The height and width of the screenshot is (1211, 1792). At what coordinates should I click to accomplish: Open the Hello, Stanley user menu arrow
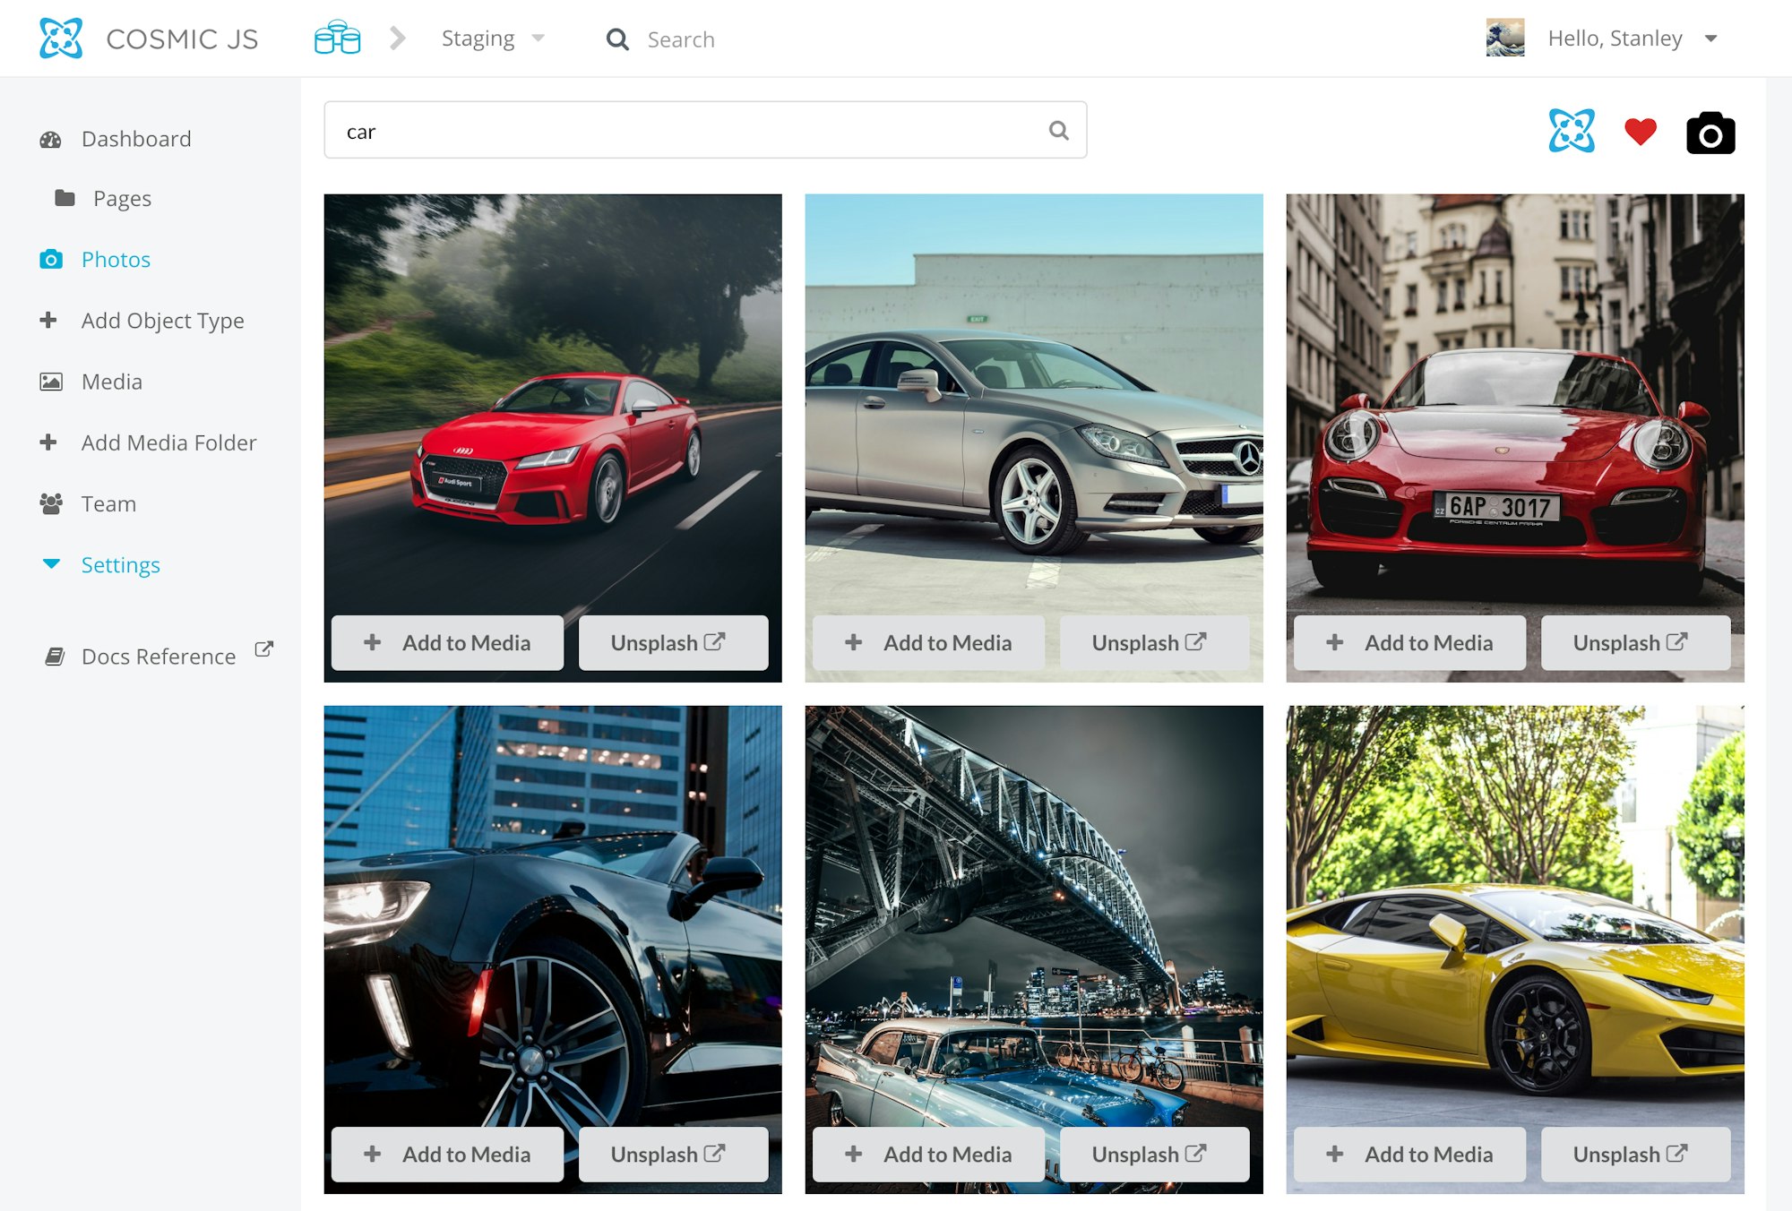click(x=1710, y=39)
